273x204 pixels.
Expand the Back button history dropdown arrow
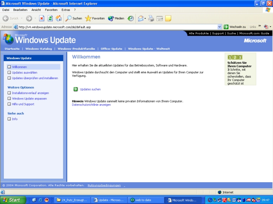(x=21, y=18)
